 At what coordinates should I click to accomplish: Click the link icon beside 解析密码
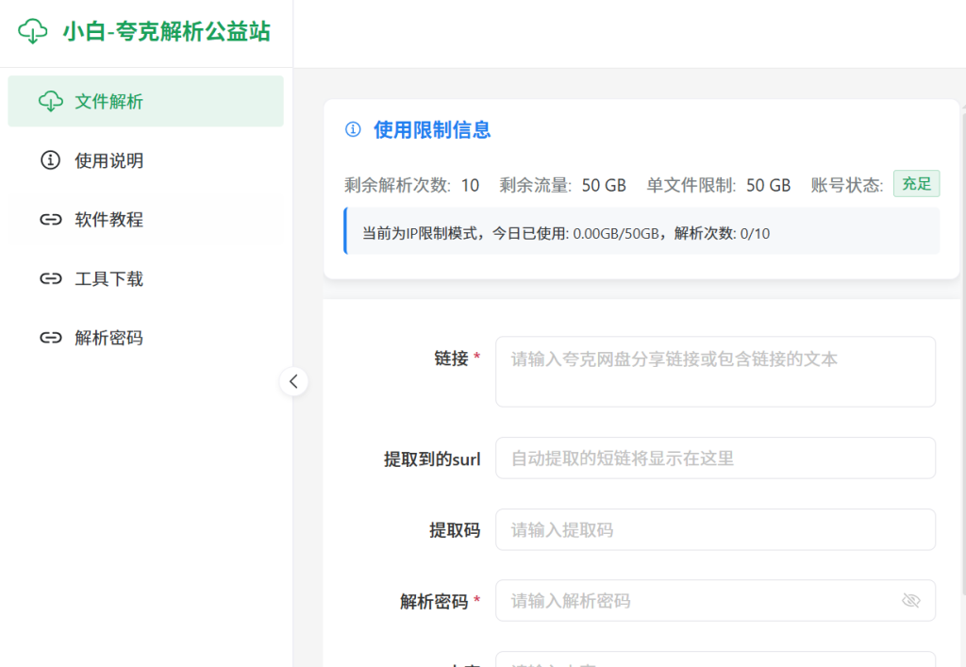(51, 338)
